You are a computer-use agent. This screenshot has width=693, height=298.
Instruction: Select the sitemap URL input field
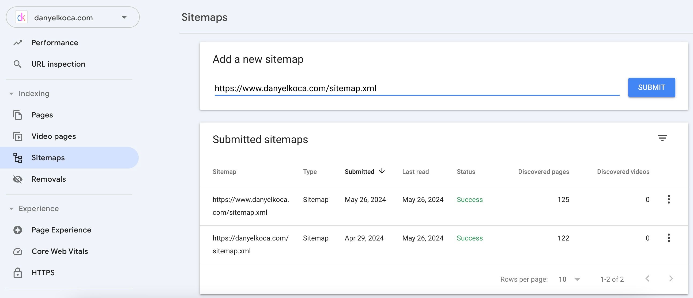(x=415, y=87)
